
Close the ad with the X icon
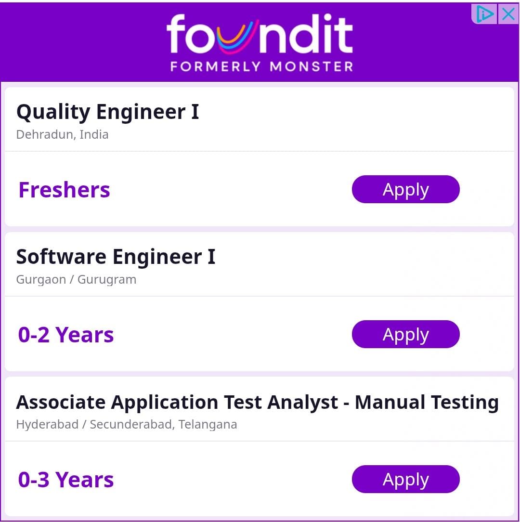[x=508, y=14]
